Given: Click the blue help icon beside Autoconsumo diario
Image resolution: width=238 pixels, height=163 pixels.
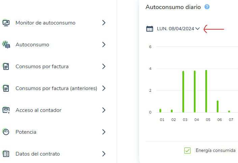Looking at the screenshot, I should pyautogui.click(x=207, y=7).
